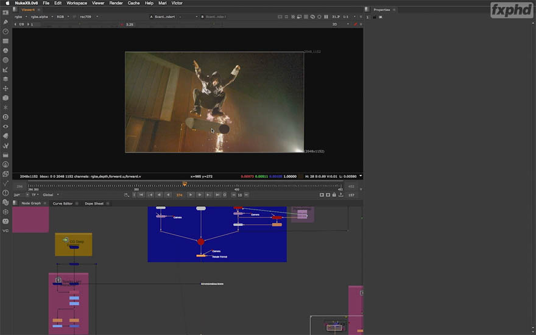This screenshot has height=335, width=536.
Task: Toggle the properties panel lock icon
Action: [375, 17]
